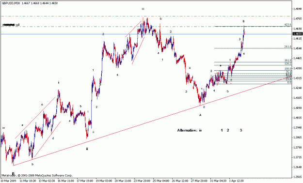Click the 'iii' wave label at chart top

pos(143,9)
